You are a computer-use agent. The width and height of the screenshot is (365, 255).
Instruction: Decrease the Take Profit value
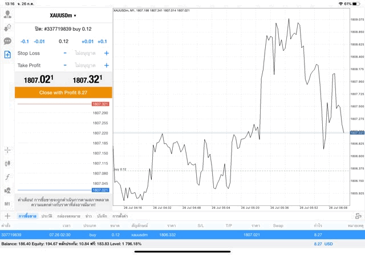pyautogui.click(x=65, y=66)
